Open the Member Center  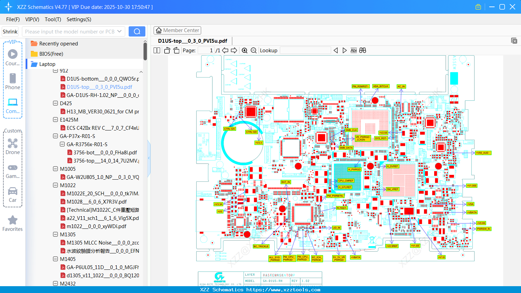click(x=177, y=30)
